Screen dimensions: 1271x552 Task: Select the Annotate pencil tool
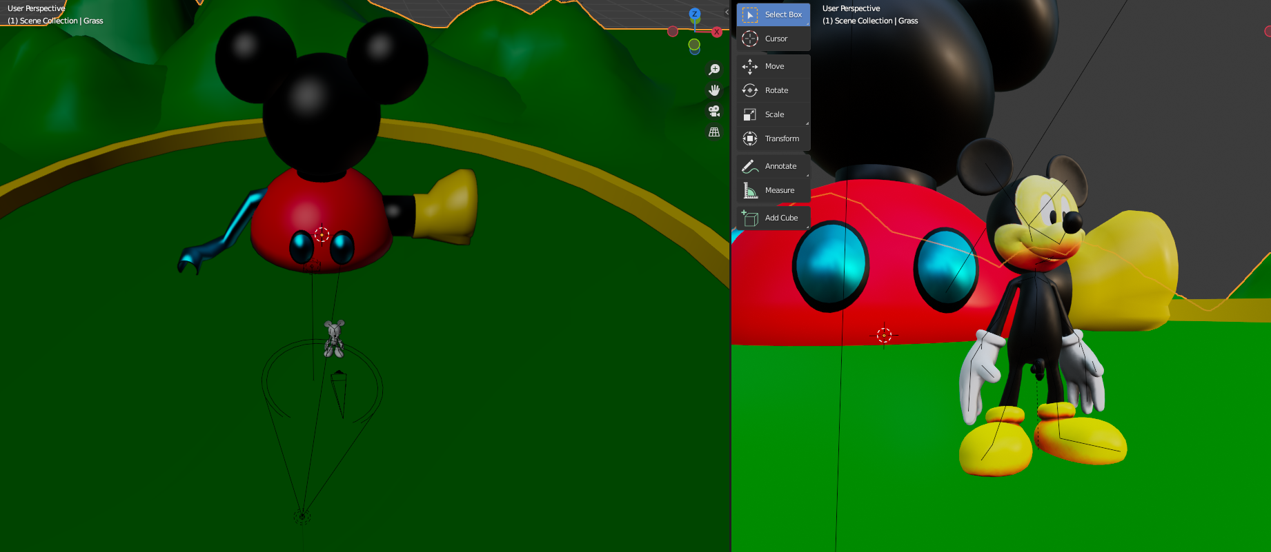pyautogui.click(x=773, y=166)
